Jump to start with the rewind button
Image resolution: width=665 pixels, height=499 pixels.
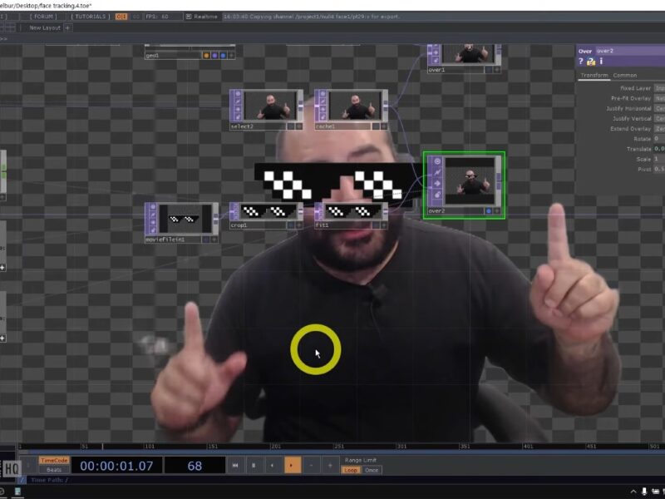pos(235,466)
